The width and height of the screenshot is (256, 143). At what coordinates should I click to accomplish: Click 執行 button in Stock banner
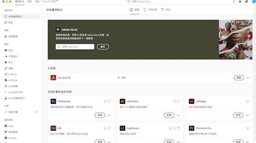[x=103, y=47]
